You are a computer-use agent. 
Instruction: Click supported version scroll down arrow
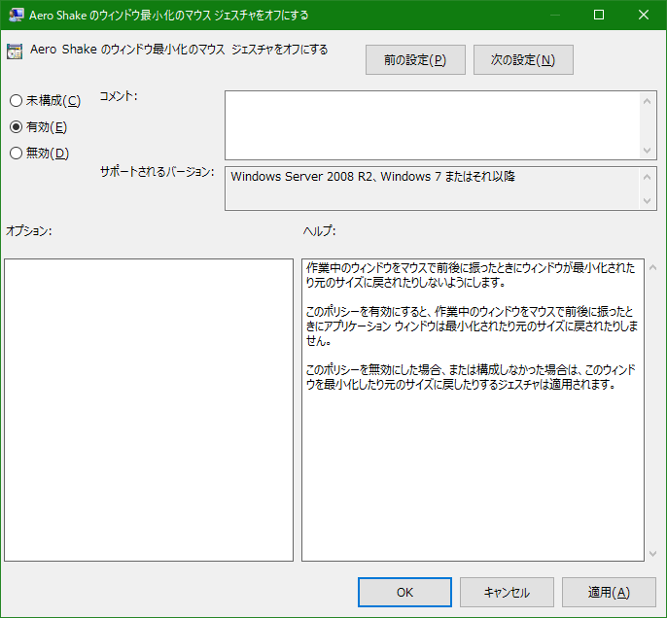point(647,200)
